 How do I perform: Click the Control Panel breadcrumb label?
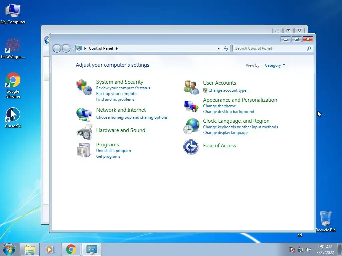101,48
